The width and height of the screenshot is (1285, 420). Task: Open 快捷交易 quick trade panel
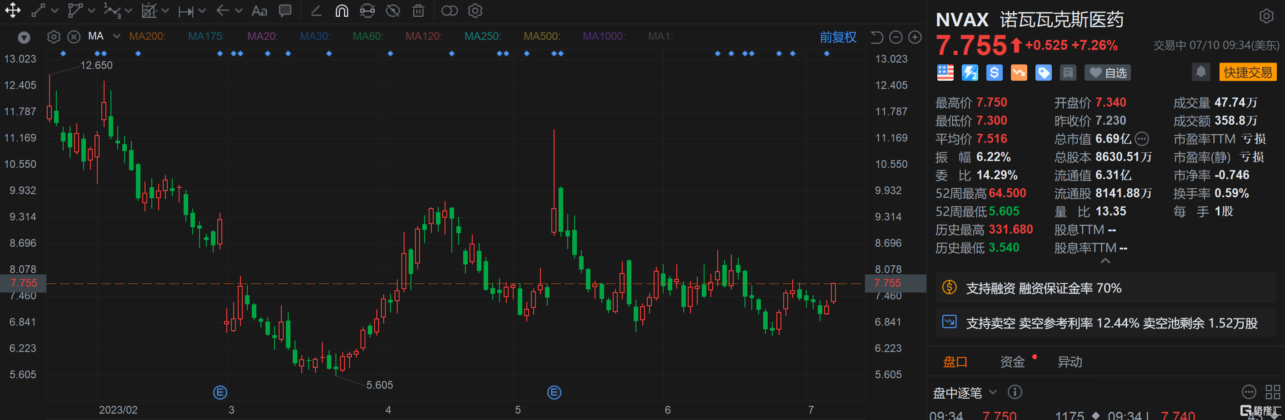click(x=1248, y=72)
